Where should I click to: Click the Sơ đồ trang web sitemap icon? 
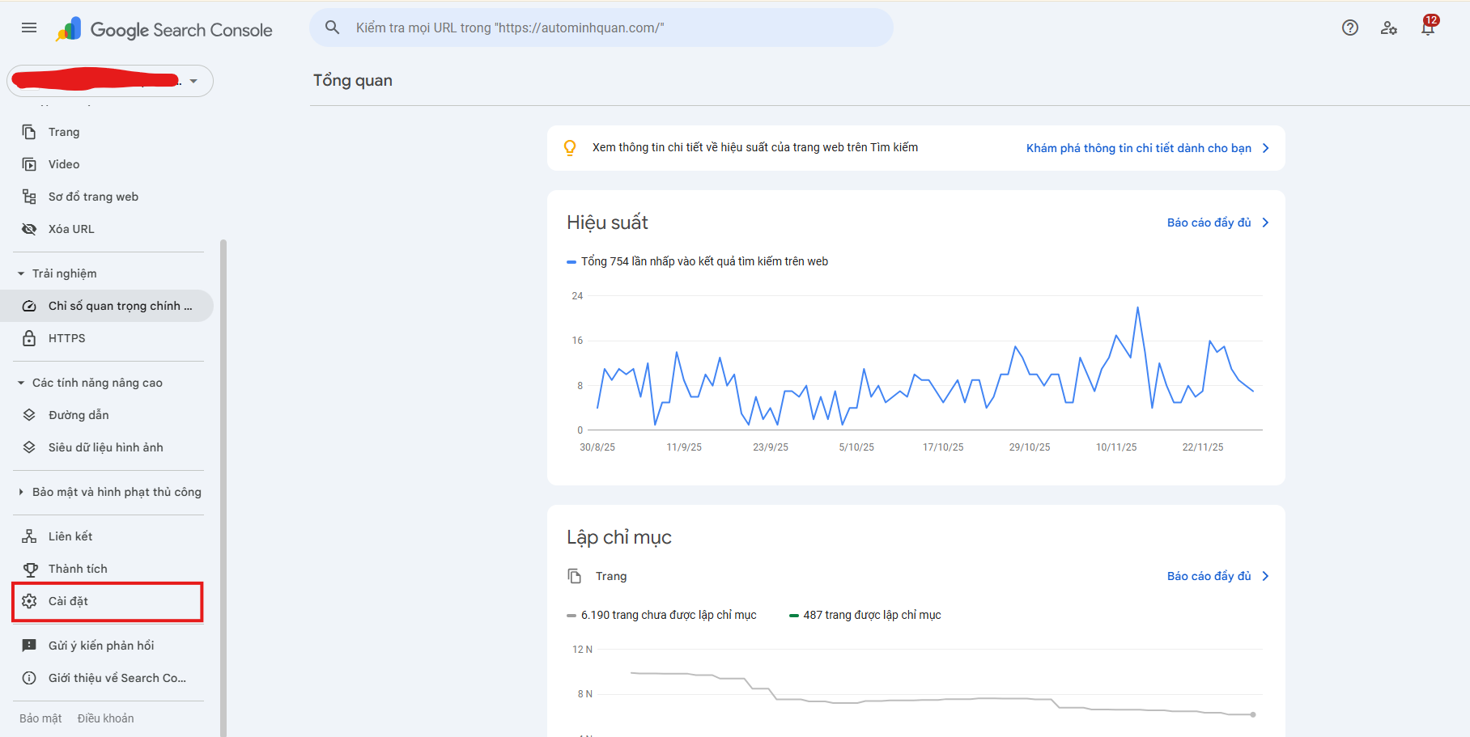(29, 196)
